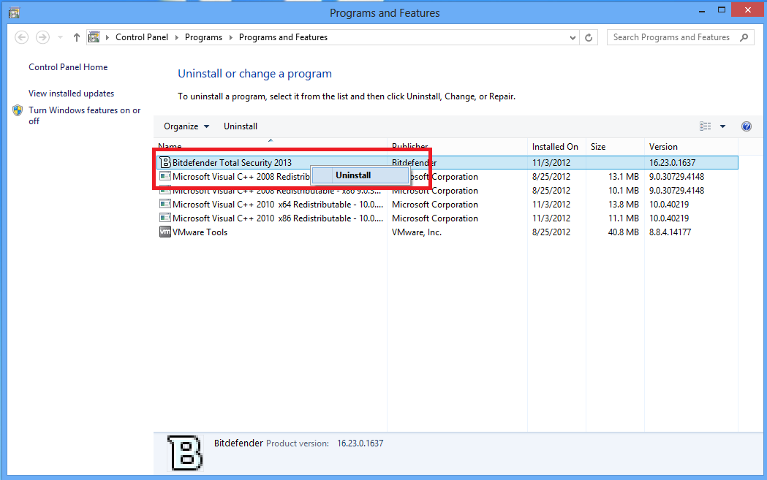Select Microsoft Visual C++ 2010 x86 Redistributable
Viewport: 767px width, 480px height.
(x=278, y=218)
